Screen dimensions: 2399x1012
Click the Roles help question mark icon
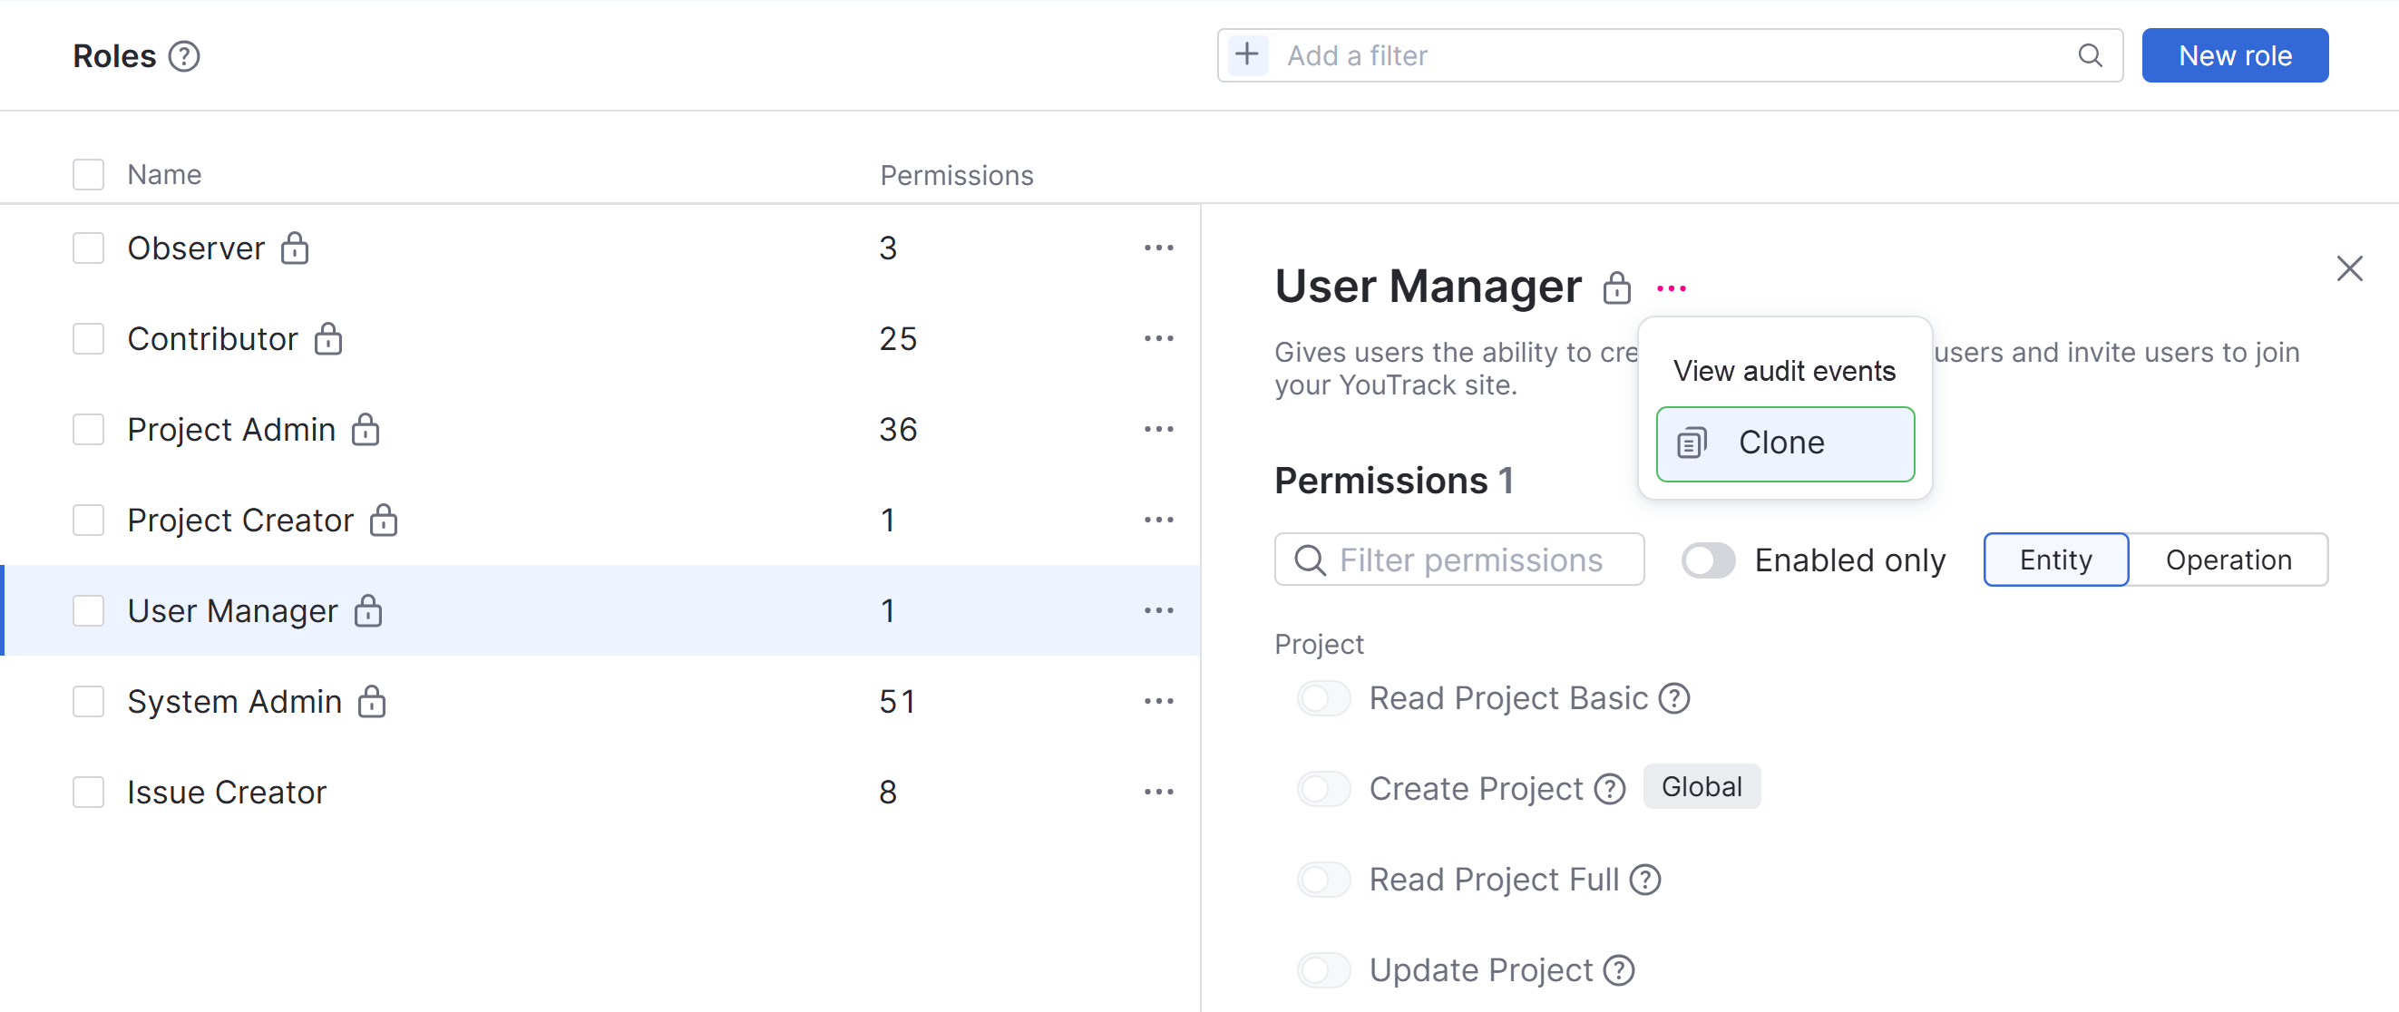coord(183,56)
